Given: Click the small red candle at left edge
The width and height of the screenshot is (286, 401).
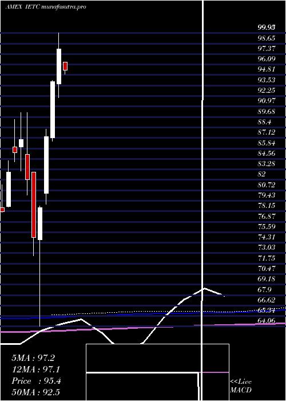Looking at the screenshot, I should 2,210.
